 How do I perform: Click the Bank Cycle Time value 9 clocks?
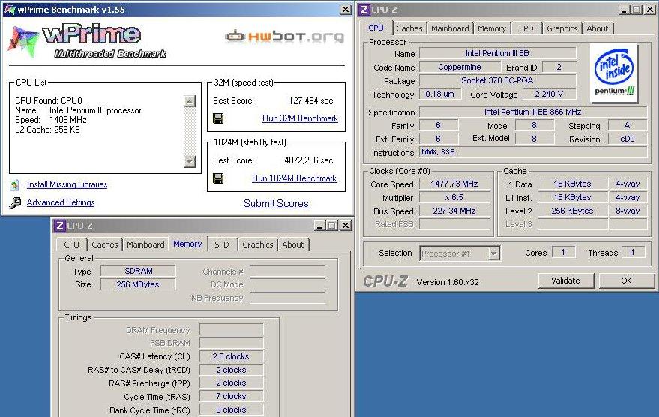click(231, 409)
